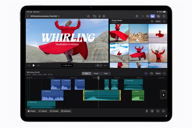Switch to the Range selection tab
This screenshot has width=192, height=128.
[x=96, y=73]
